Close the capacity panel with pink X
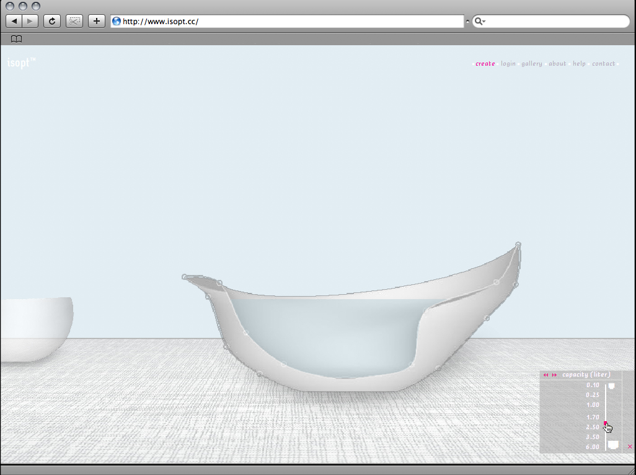This screenshot has height=475, width=636. click(630, 447)
